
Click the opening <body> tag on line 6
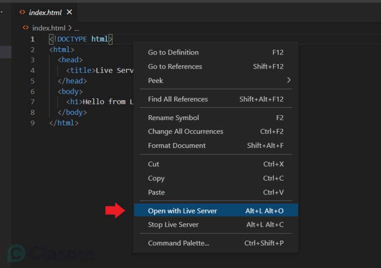[70, 91]
